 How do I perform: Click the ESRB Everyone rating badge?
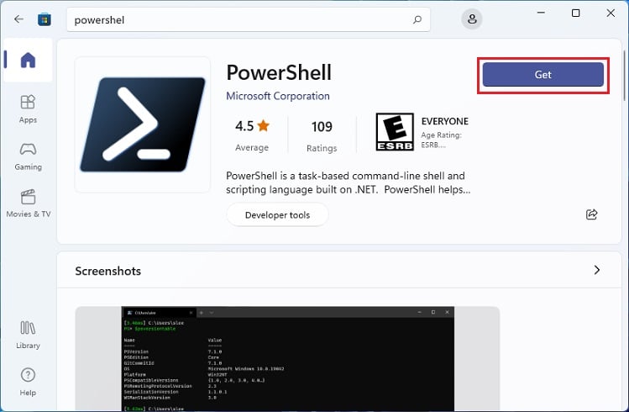coord(395,132)
